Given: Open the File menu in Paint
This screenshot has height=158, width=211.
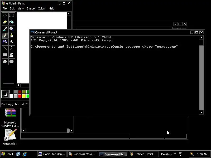Looking at the screenshot, I should 4,8.
